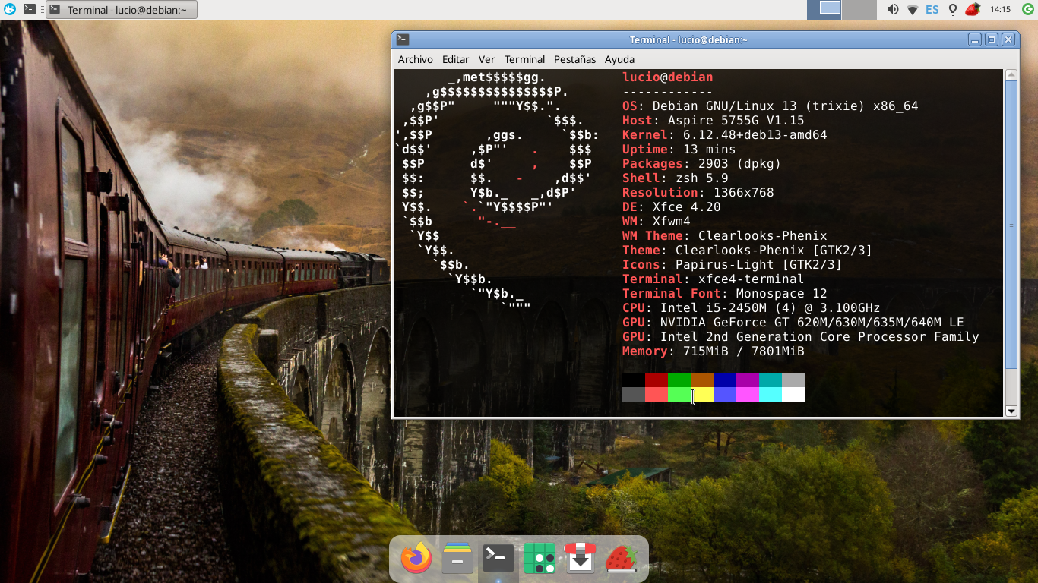Image resolution: width=1038 pixels, height=583 pixels.
Task: Click the bright cyan color block in the bottom row
Action: [771, 394]
